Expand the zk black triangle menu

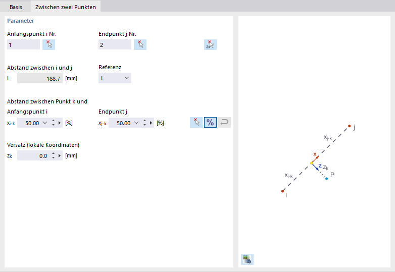point(60,155)
